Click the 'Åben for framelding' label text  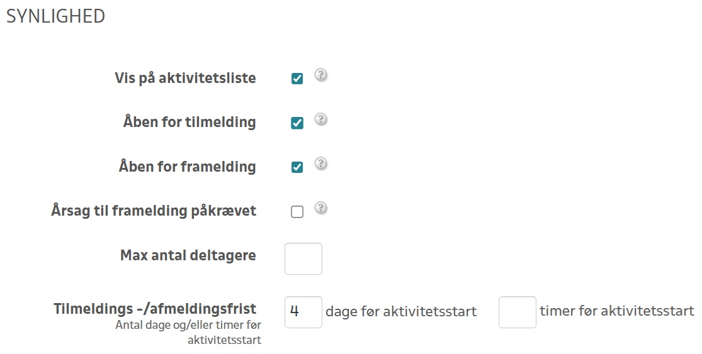pyautogui.click(x=187, y=167)
